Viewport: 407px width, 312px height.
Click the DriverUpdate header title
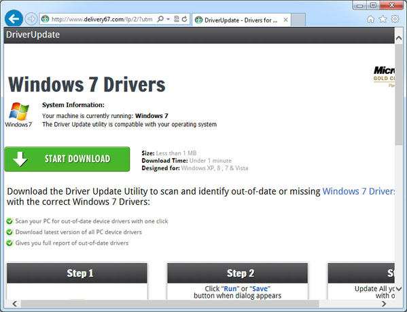[x=33, y=35]
